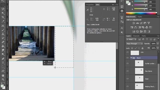Image resolution: width=160 pixels, height=90 pixels.
Task: Select the Path Selection tool
Action: click(x=3, y=67)
